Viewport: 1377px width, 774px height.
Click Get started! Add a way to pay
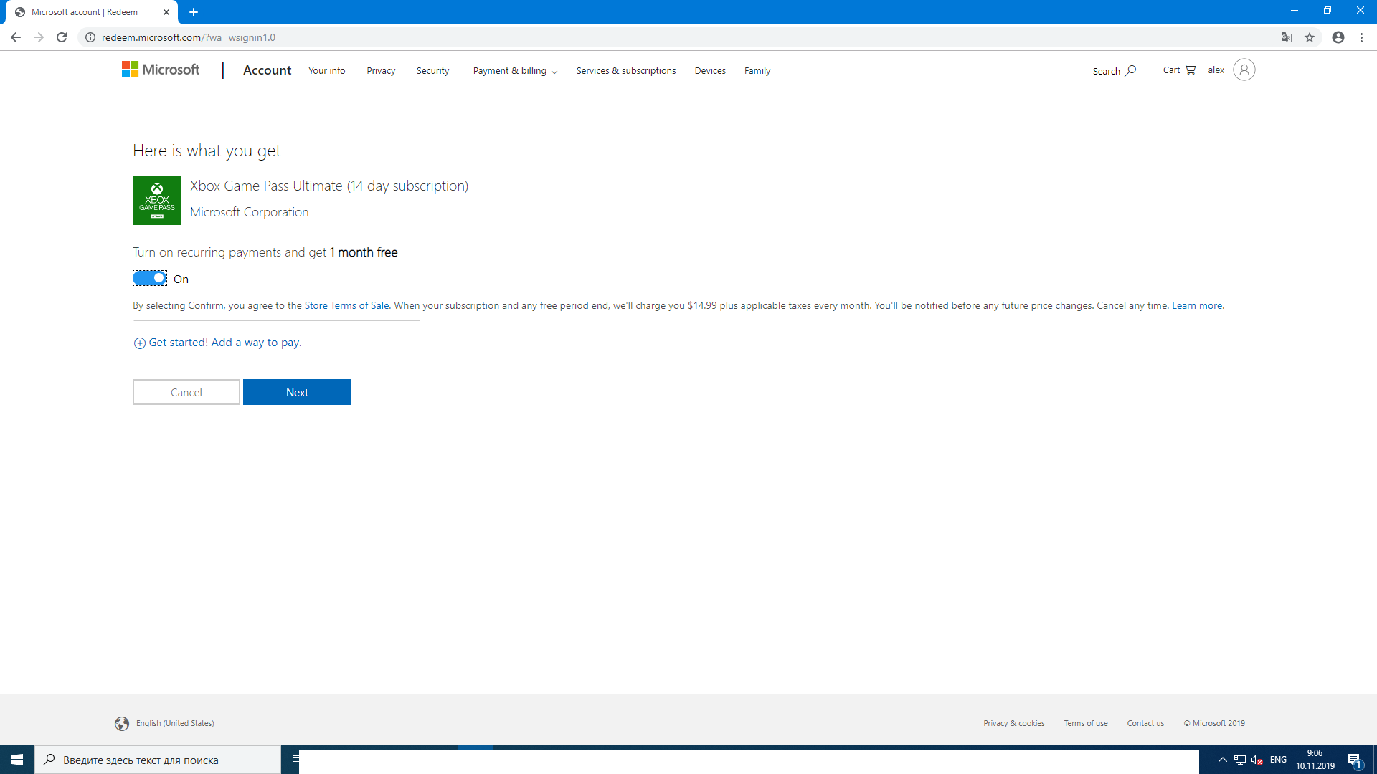pyautogui.click(x=224, y=343)
